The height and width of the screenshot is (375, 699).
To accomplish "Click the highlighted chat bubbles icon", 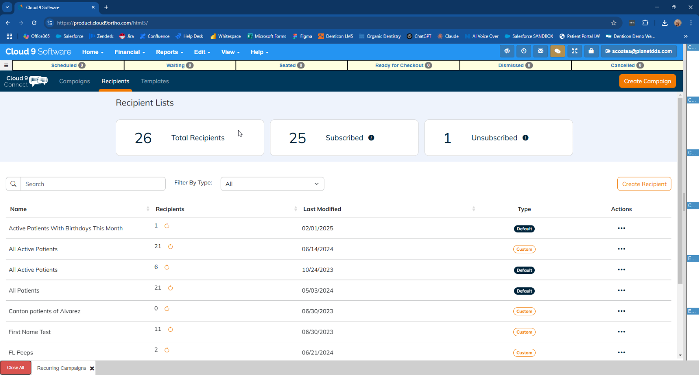I will pos(557,51).
